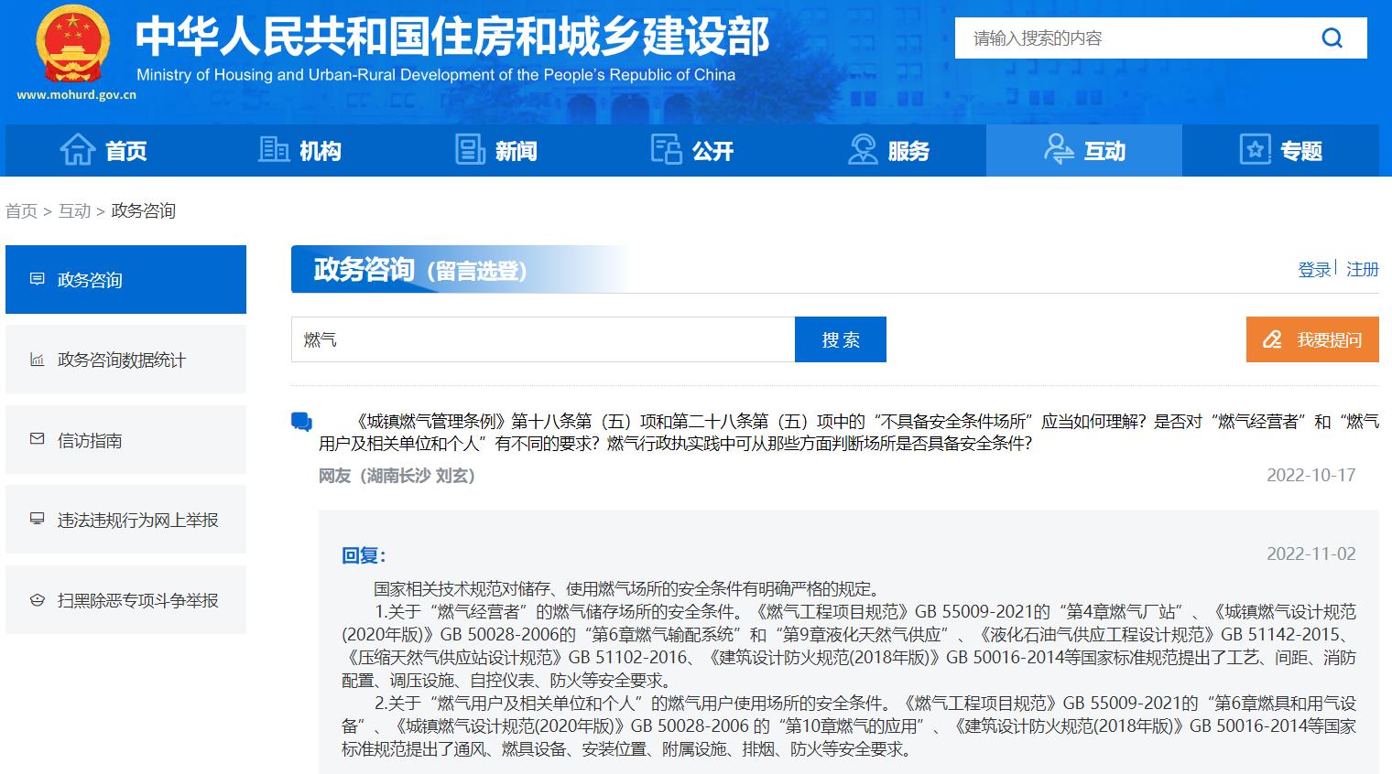The height and width of the screenshot is (774, 1392).
Task: Open 信访指南 in the sidebar
Action: pyautogui.click(x=125, y=440)
